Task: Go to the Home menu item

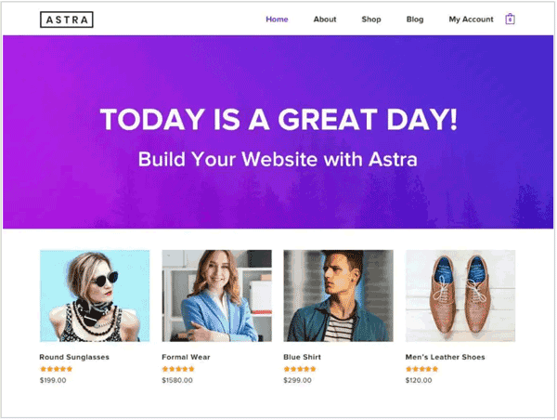Action: tap(278, 20)
